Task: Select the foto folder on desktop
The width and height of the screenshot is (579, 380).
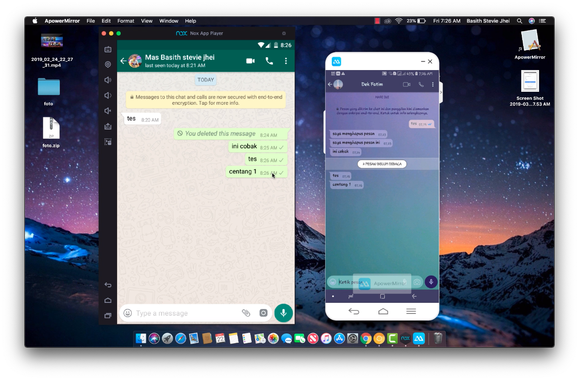Action: (49, 87)
